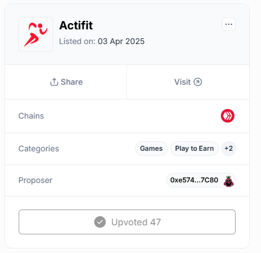261x253 pixels.
Task: Click the proposer avatar image
Action: [229, 181]
